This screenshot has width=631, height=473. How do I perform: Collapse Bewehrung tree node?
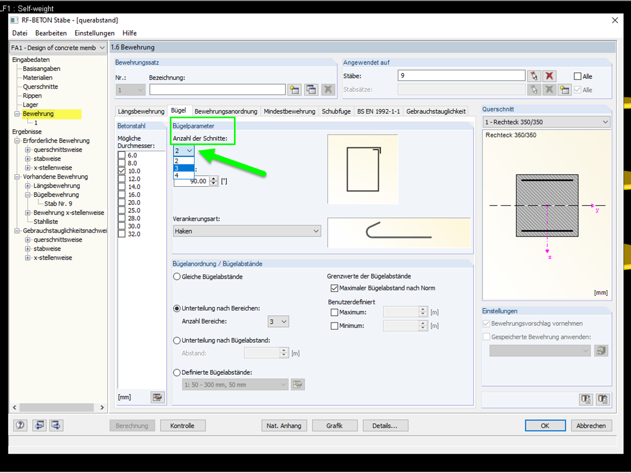tap(17, 114)
